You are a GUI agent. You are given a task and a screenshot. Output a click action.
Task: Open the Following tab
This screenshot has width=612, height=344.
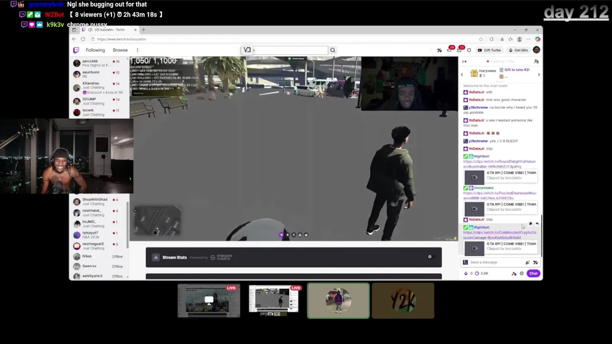[95, 50]
